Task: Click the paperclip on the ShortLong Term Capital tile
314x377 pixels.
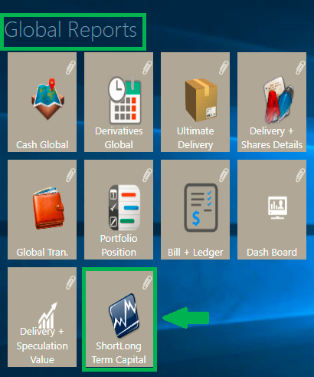Action: click(x=147, y=283)
